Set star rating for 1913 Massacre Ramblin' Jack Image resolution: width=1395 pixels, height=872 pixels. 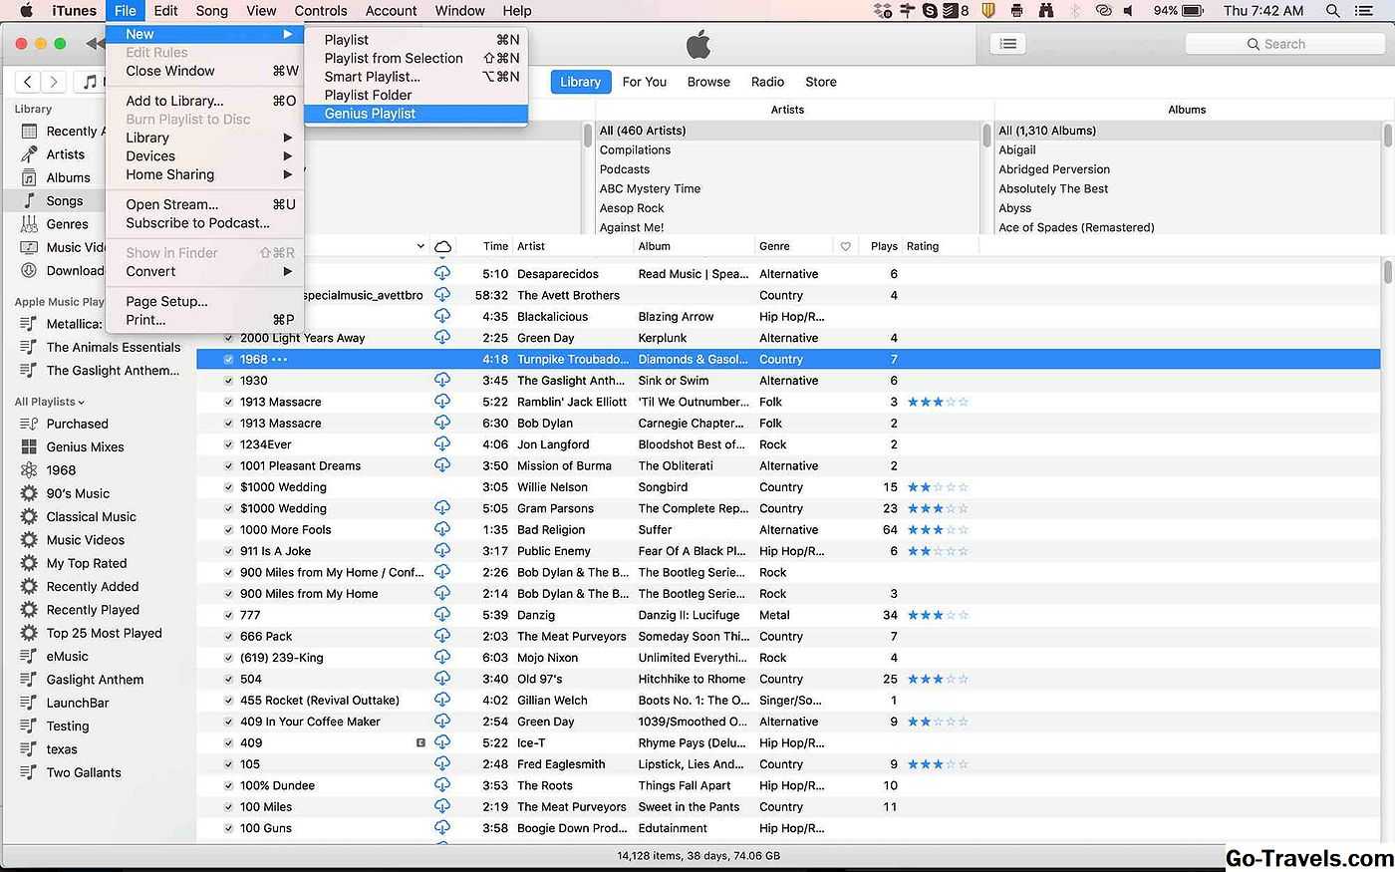point(937,402)
